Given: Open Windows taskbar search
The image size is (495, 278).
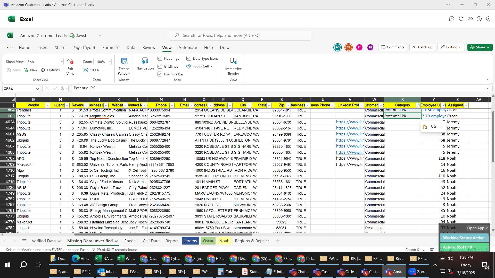Looking at the screenshot, I should (23, 265).
